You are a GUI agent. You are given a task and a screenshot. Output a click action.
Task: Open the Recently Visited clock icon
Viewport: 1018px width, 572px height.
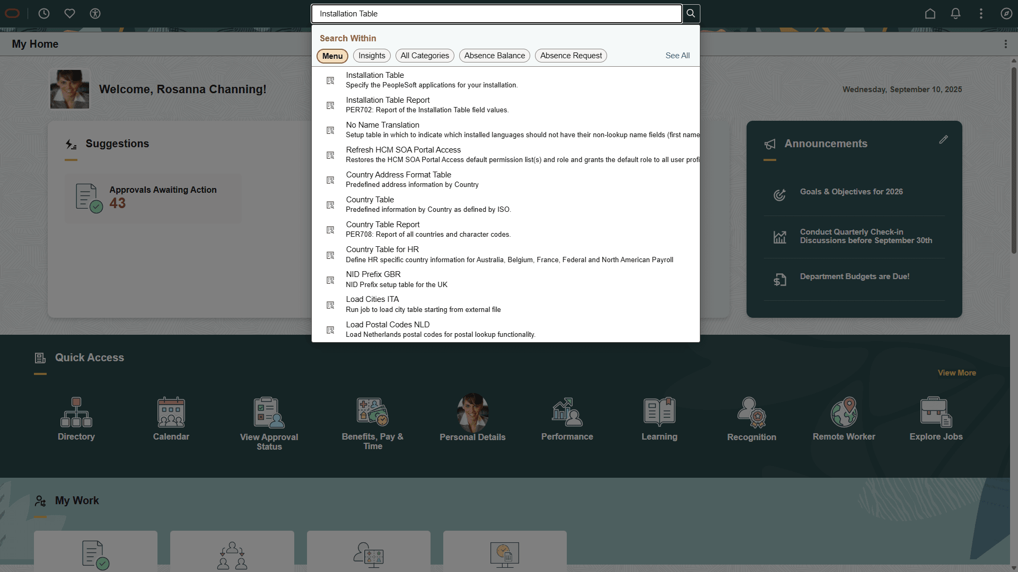(x=44, y=14)
